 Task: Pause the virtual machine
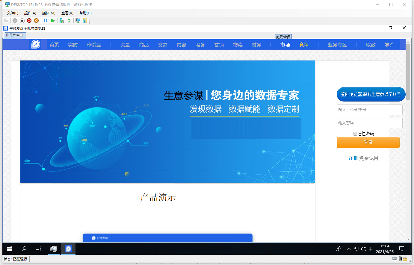click(46, 21)
